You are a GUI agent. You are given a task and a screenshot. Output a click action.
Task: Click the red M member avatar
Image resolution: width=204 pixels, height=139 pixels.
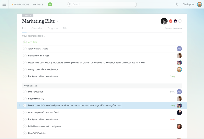(170, 21)
